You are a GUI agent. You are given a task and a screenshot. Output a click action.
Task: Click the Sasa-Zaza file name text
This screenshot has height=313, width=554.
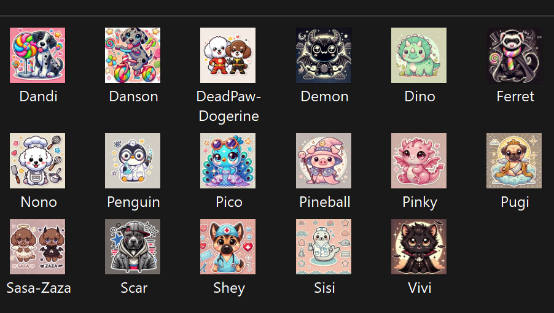[39, 288]
